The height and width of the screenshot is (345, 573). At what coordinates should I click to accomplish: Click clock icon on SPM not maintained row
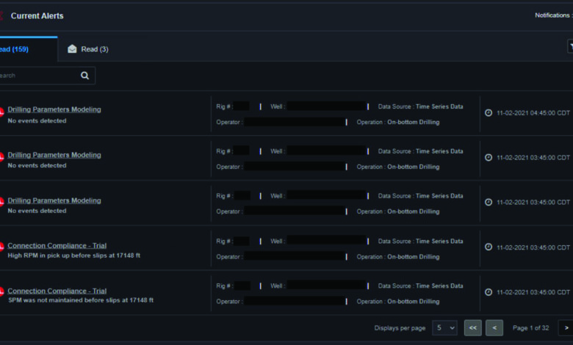[x=489, y=291]
